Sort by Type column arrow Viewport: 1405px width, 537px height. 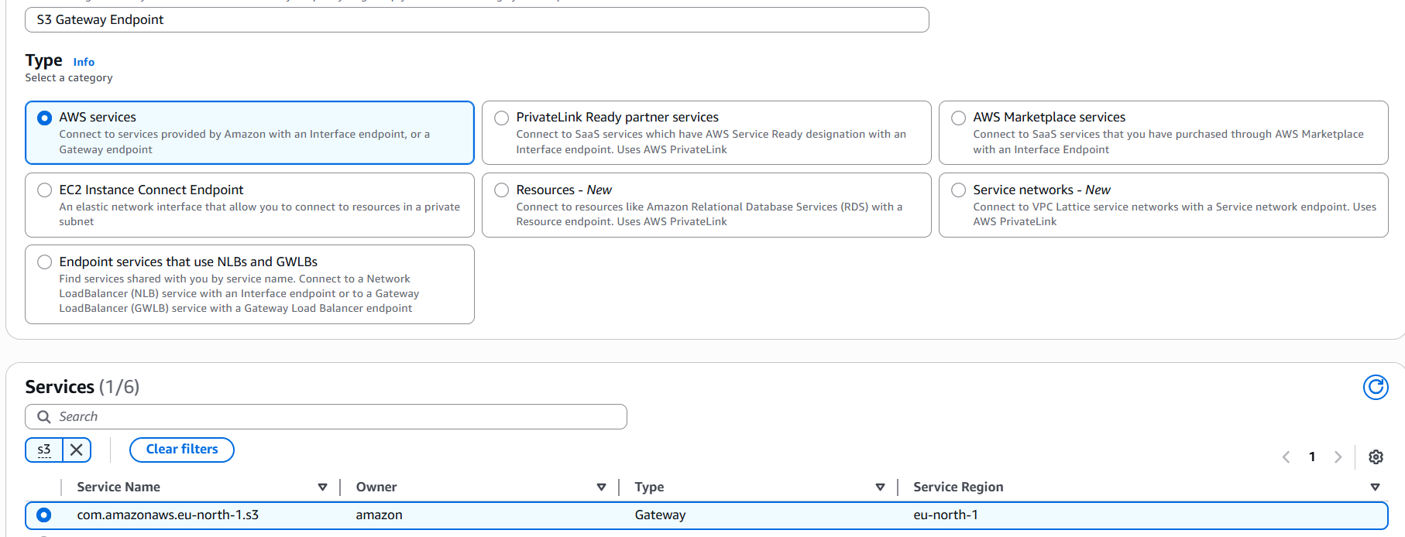point(880,487)
